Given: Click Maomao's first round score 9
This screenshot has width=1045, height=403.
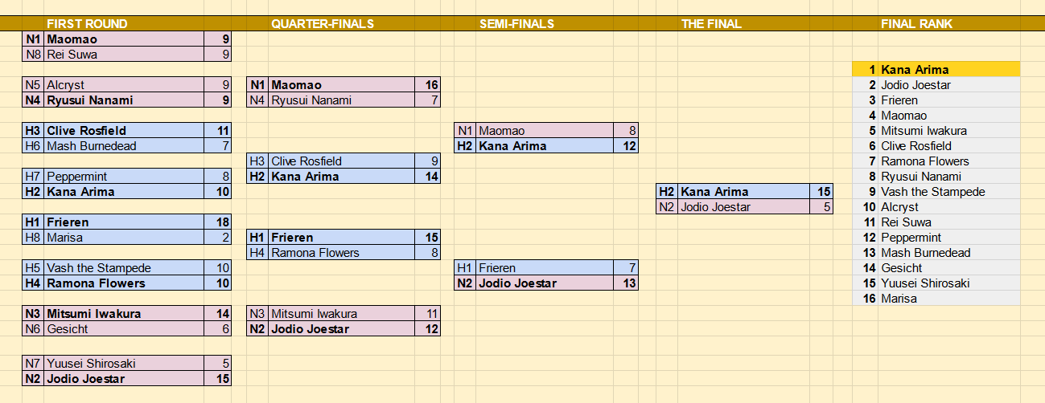Looking at the screenshot, I should tap(217, 39).
